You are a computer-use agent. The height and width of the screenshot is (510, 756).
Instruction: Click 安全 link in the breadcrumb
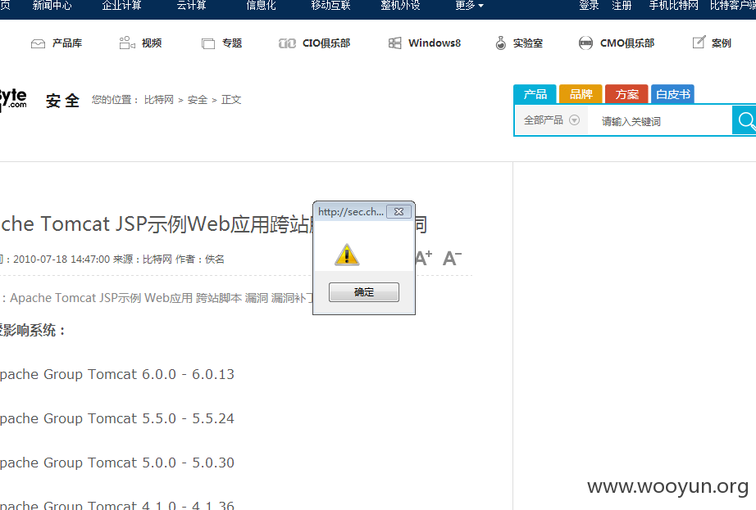[197, 100]
